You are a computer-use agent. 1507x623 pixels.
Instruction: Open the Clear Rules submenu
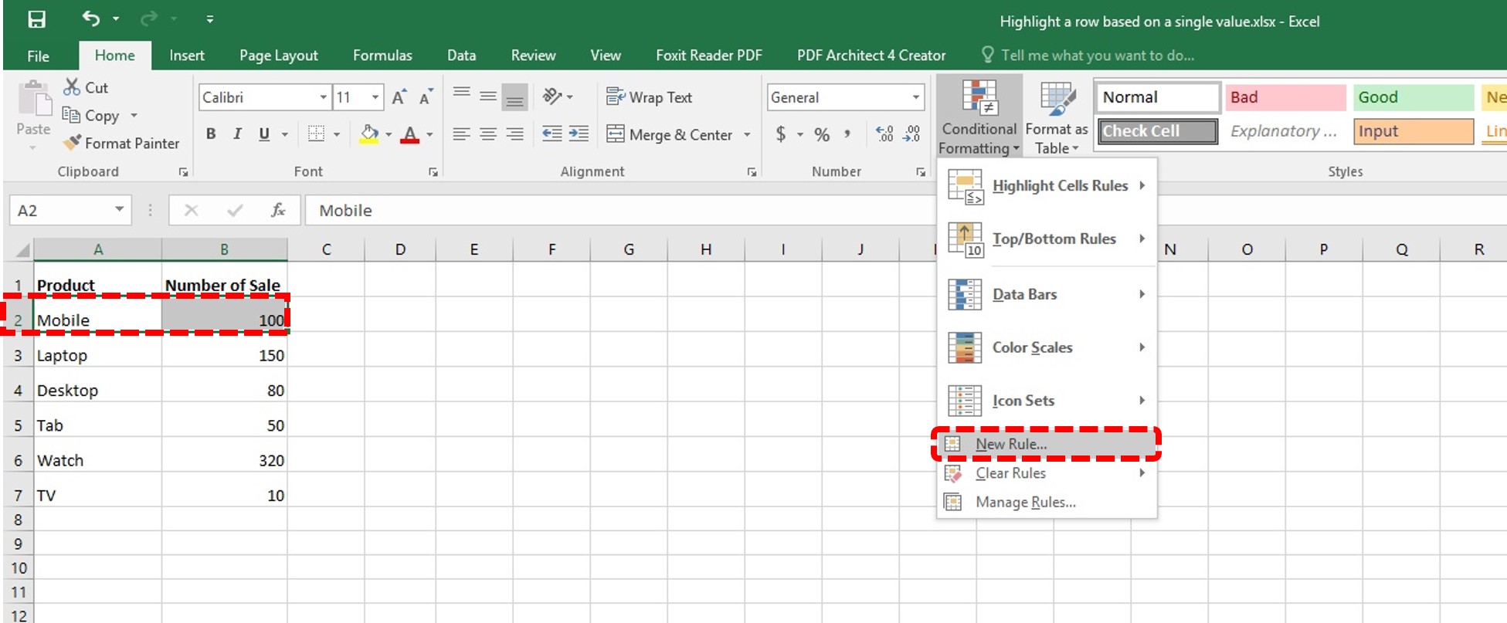point(1047,473)
